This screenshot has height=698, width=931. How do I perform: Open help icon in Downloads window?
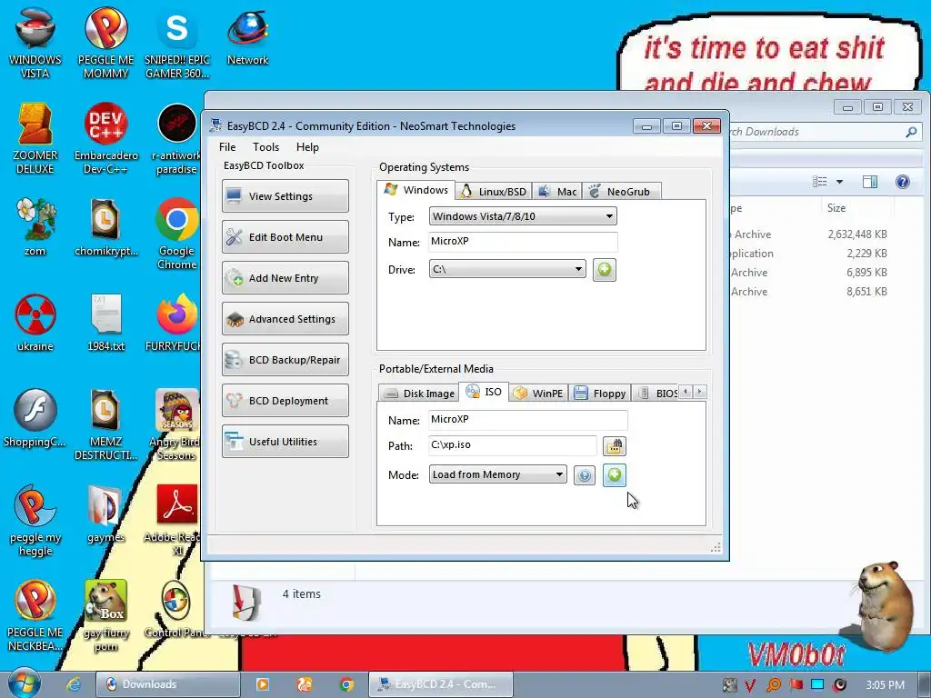[x=903, y=182]
